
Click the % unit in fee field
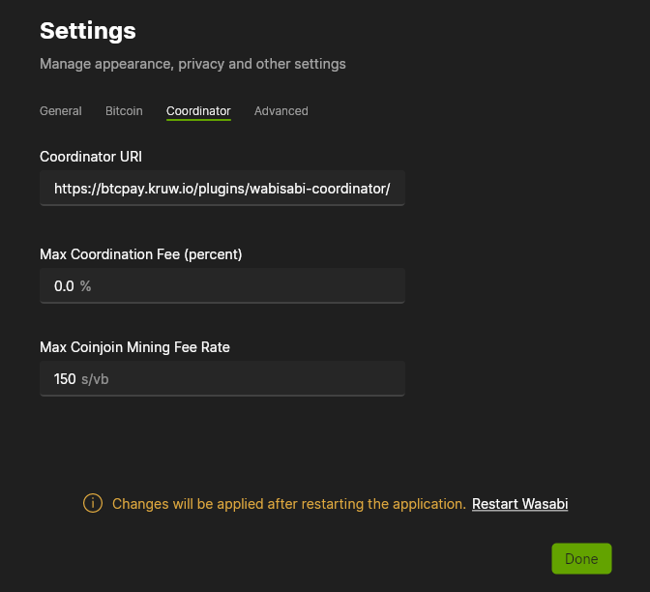(x=86, y=286)
